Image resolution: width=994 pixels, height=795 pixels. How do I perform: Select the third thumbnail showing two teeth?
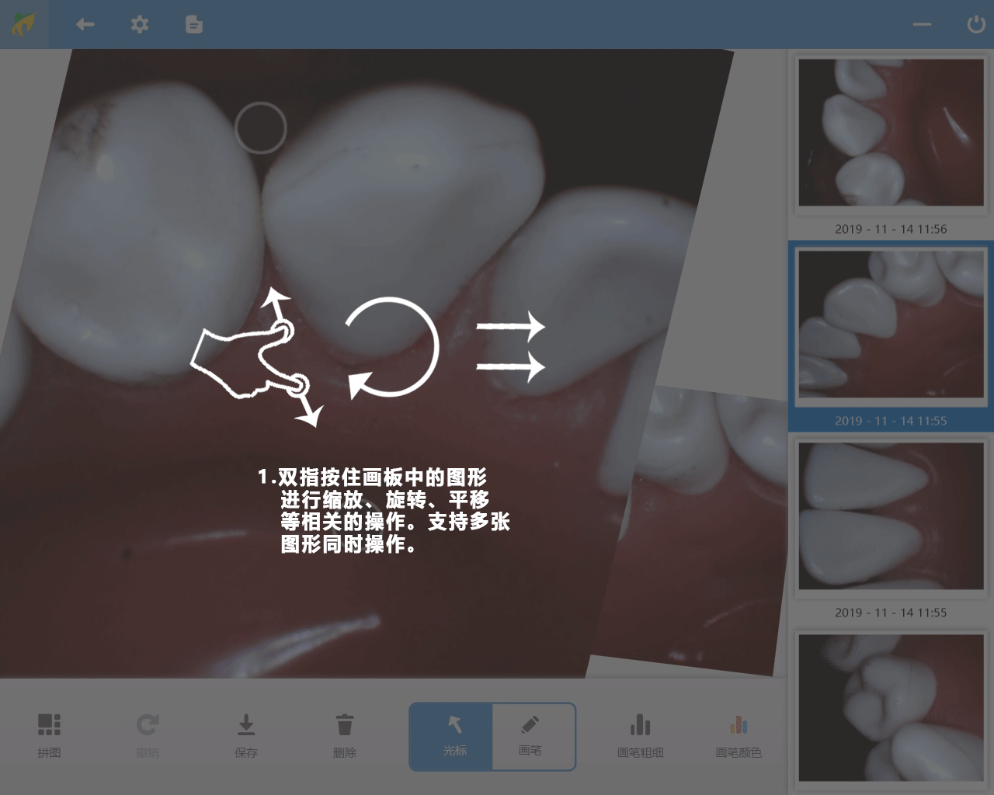click(x=891, y=516)
